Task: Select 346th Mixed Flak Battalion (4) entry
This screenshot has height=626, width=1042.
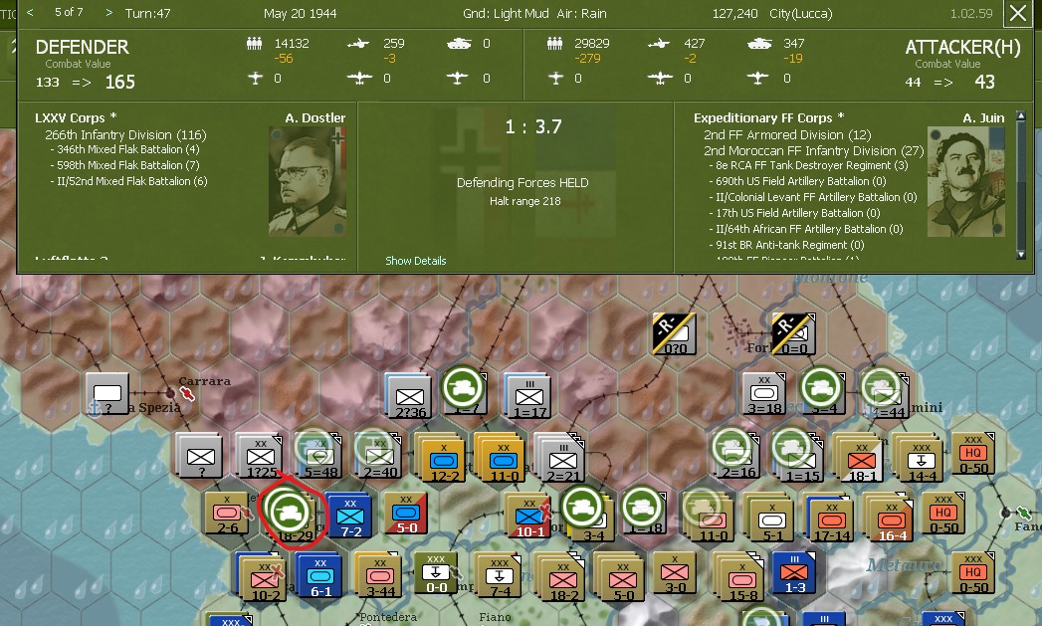Action: click(x=127, y=149)
